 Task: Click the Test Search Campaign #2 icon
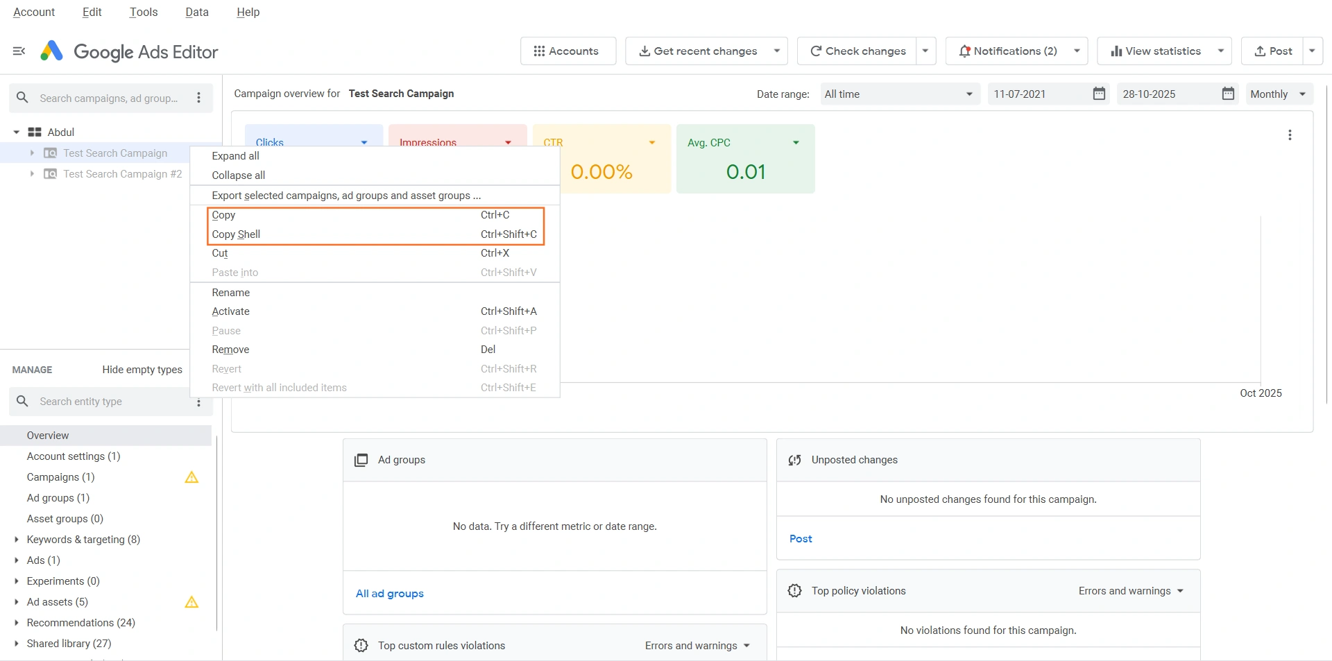point(51,174)
